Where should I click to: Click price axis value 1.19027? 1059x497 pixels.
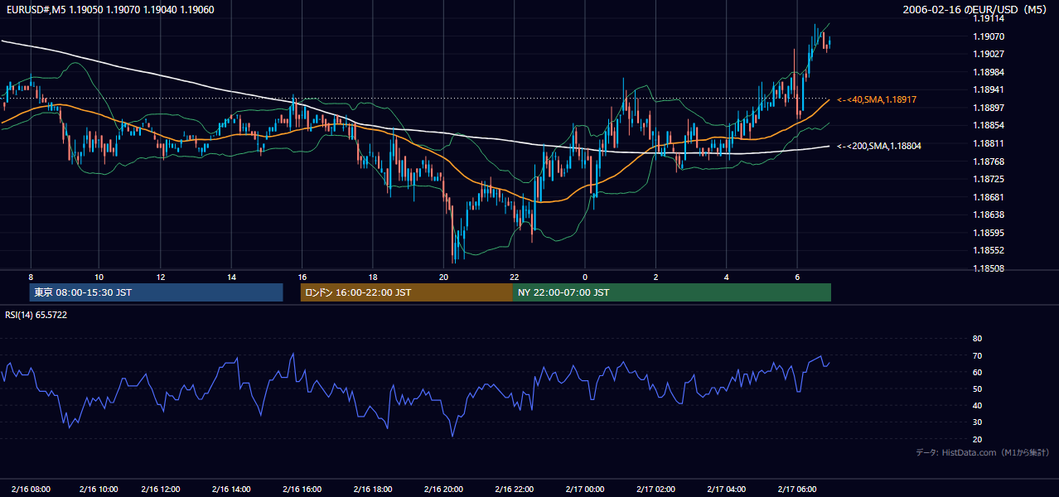989,55
